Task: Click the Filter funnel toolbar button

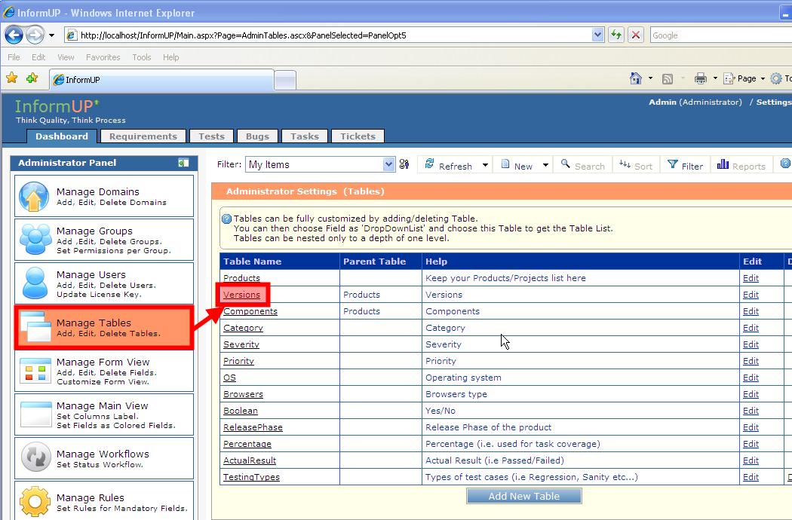Action: [685, 165]
